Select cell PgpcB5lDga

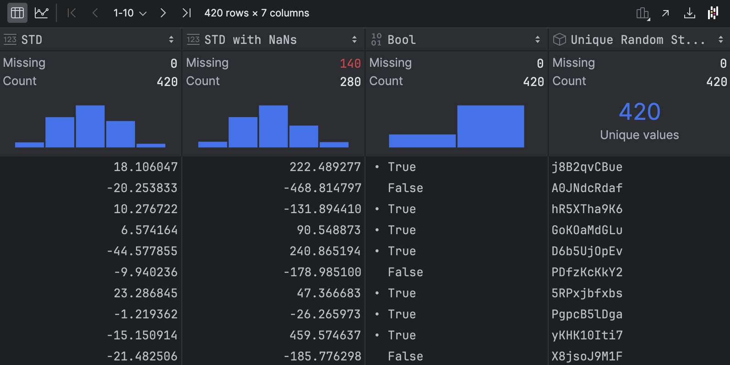[x=639, y=314]
